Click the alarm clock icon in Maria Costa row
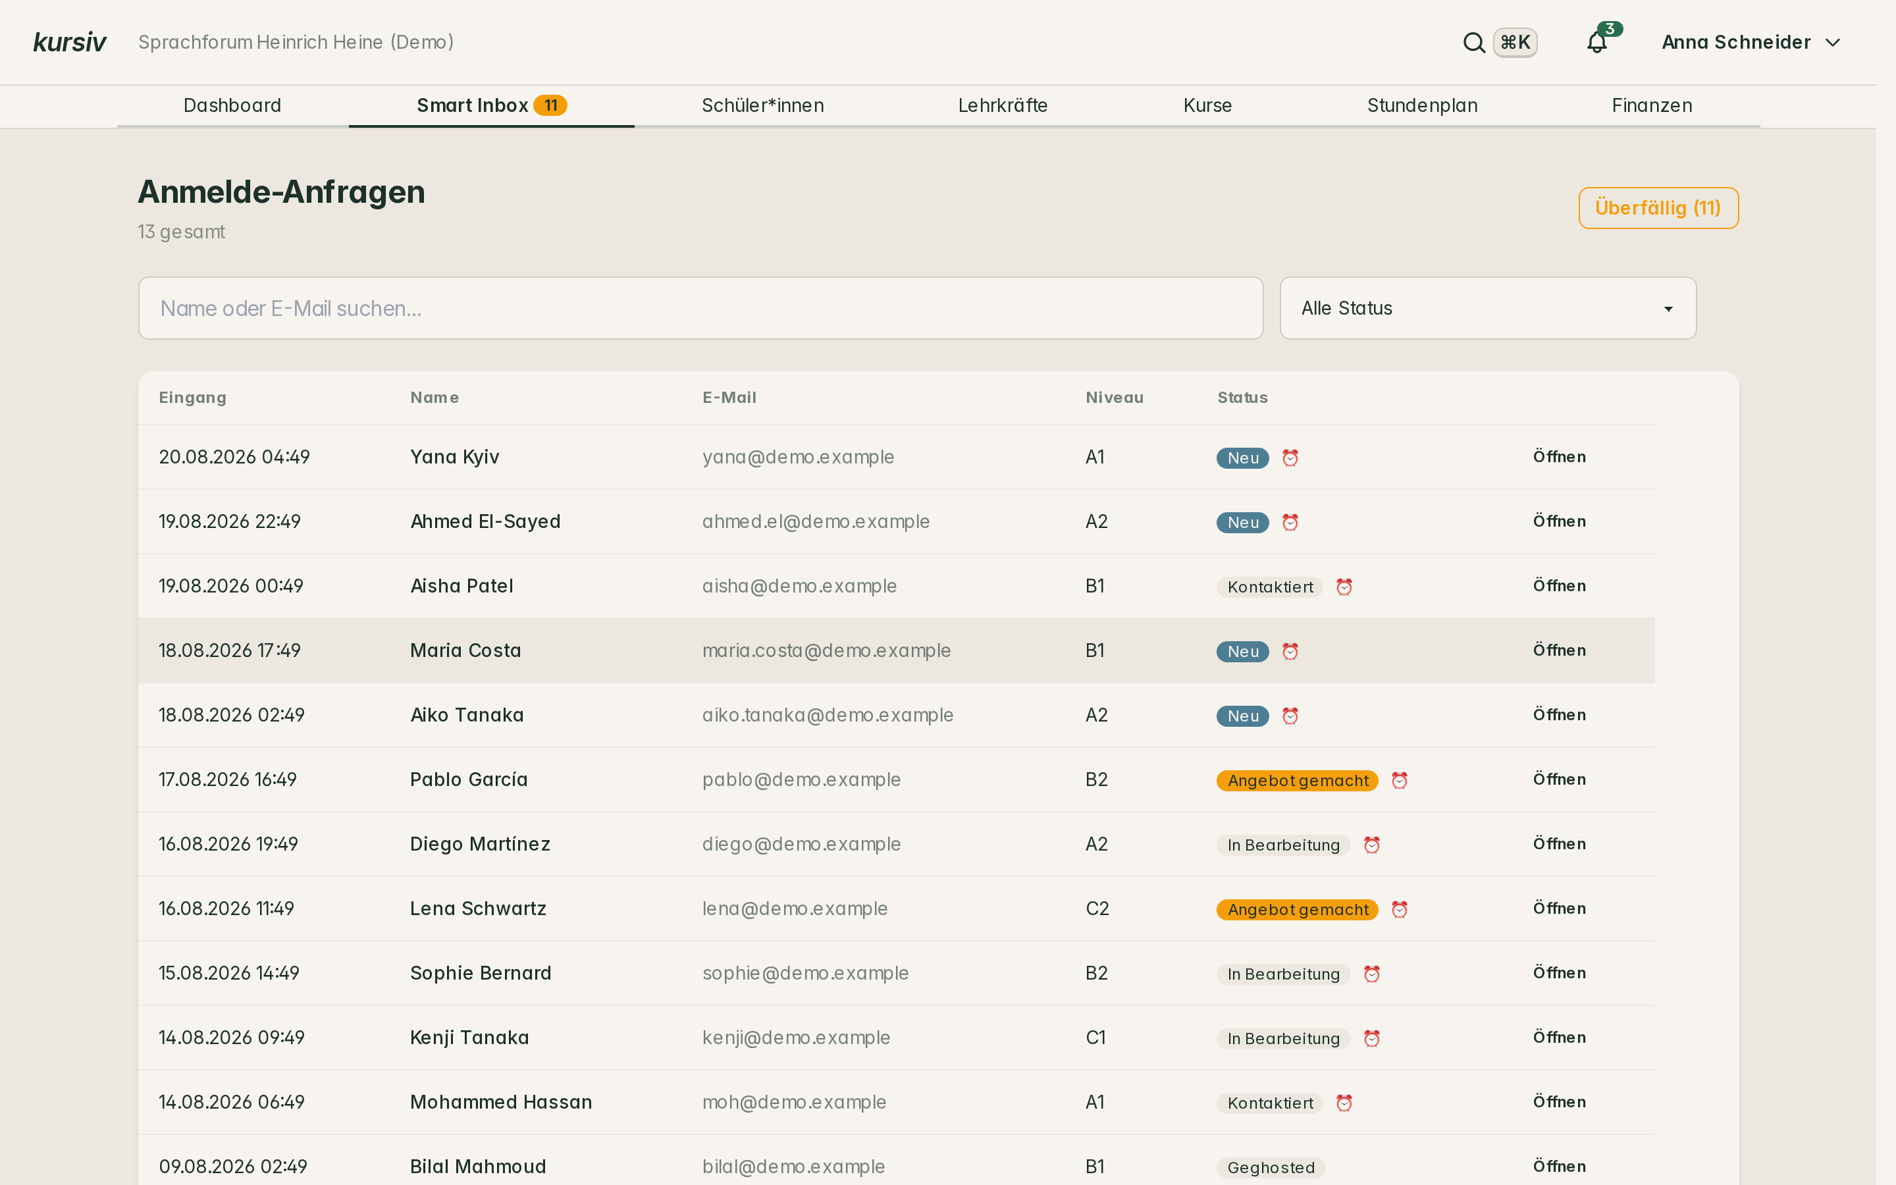The height and width of the screenshot is (1185, 1896). tap(1290, 651)
